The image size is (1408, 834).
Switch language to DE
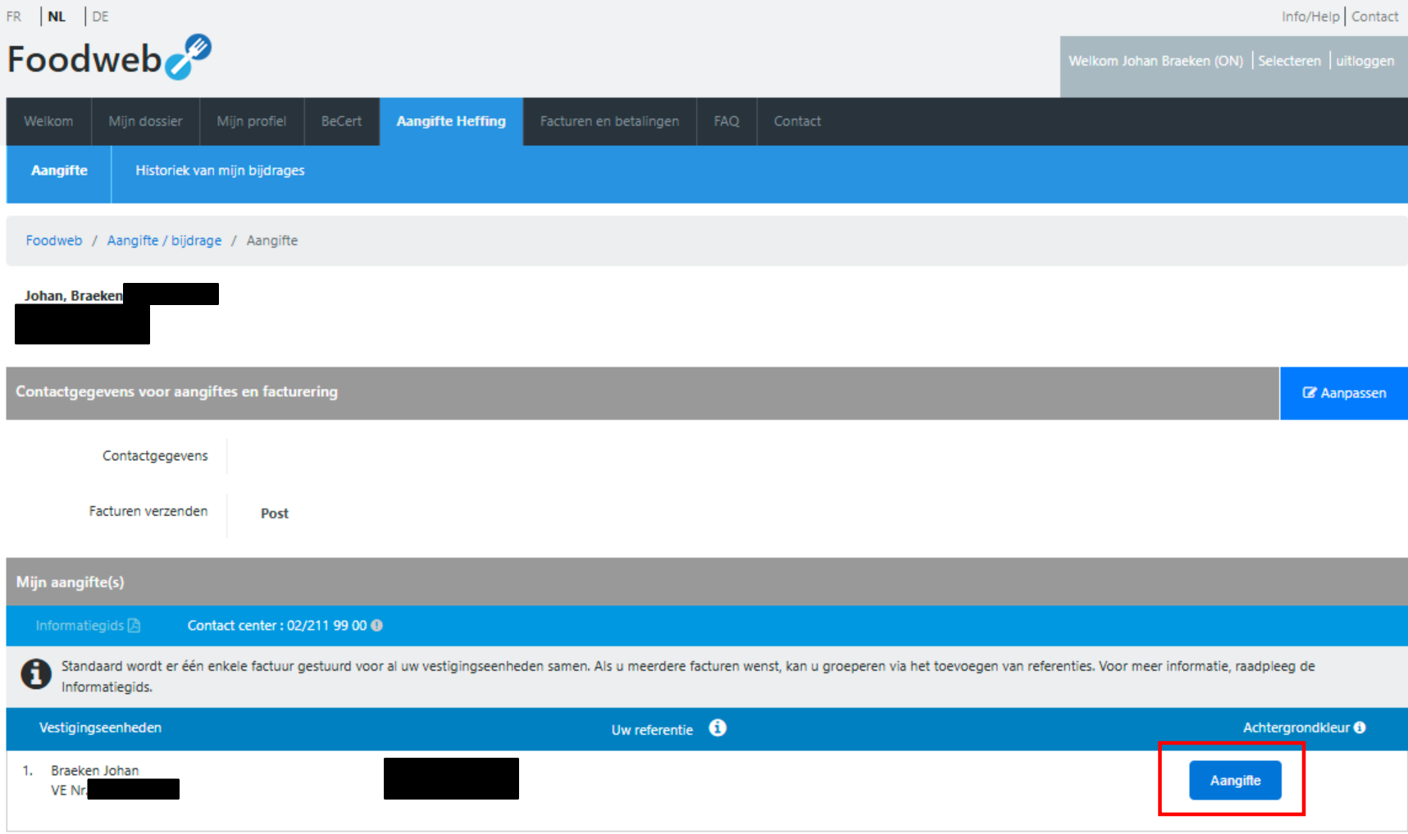pyautogui.click(x=100, y=16)
